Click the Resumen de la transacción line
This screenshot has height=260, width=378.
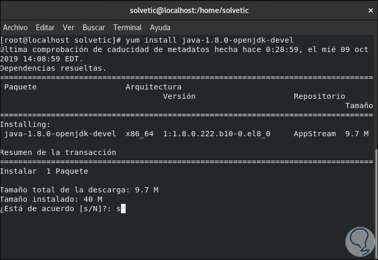pyautogui.click(x=58, y=152)
